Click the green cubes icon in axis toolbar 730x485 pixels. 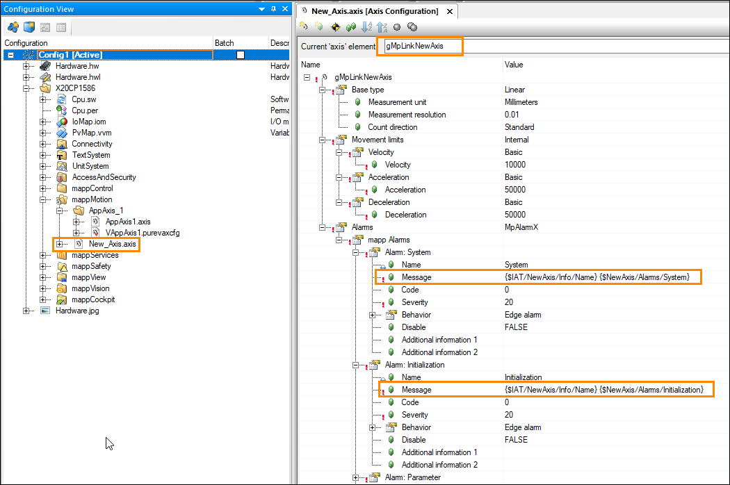350,27
